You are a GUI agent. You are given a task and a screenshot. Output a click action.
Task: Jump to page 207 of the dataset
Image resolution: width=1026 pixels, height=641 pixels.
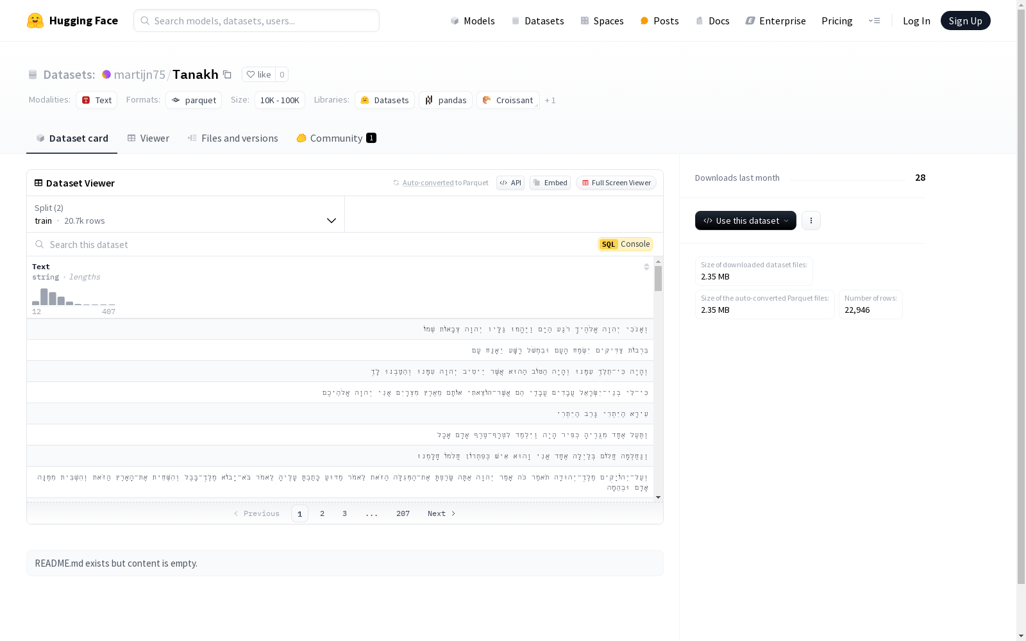(403, 513)
